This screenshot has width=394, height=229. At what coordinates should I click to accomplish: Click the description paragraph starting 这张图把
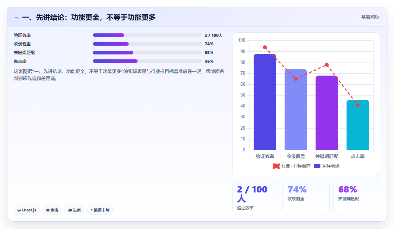click(119, 75)
